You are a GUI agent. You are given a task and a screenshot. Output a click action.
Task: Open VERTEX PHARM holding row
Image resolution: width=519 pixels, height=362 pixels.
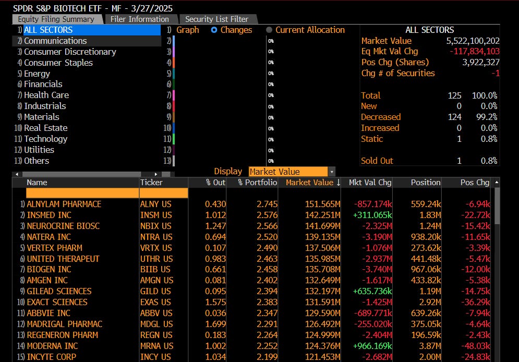251,248
